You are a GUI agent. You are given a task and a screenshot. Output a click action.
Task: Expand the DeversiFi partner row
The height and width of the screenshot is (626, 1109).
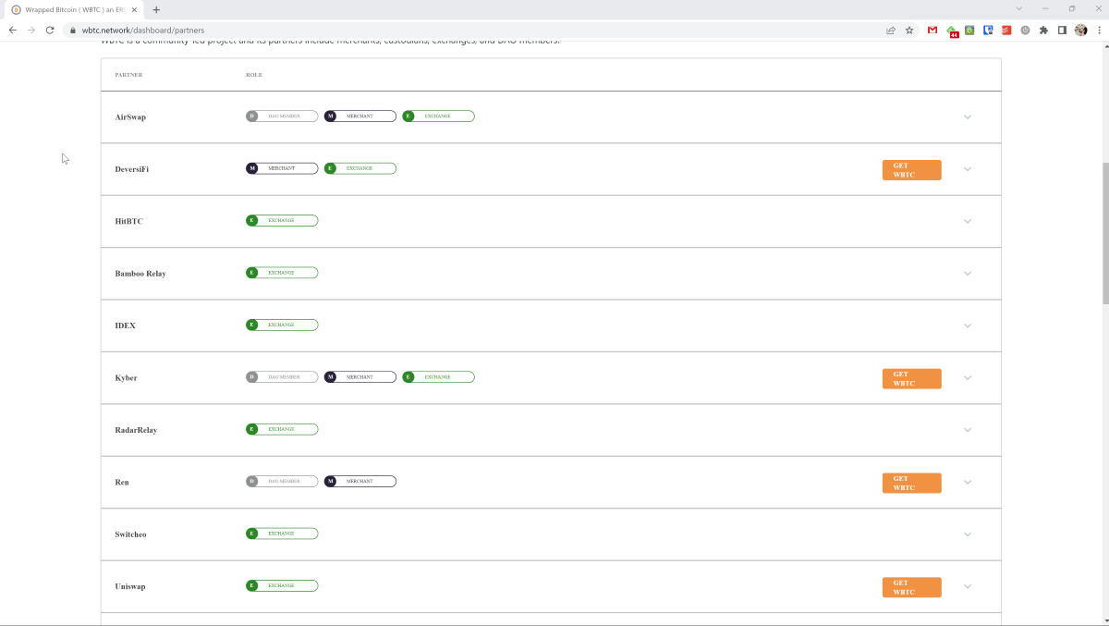(968, 169)
